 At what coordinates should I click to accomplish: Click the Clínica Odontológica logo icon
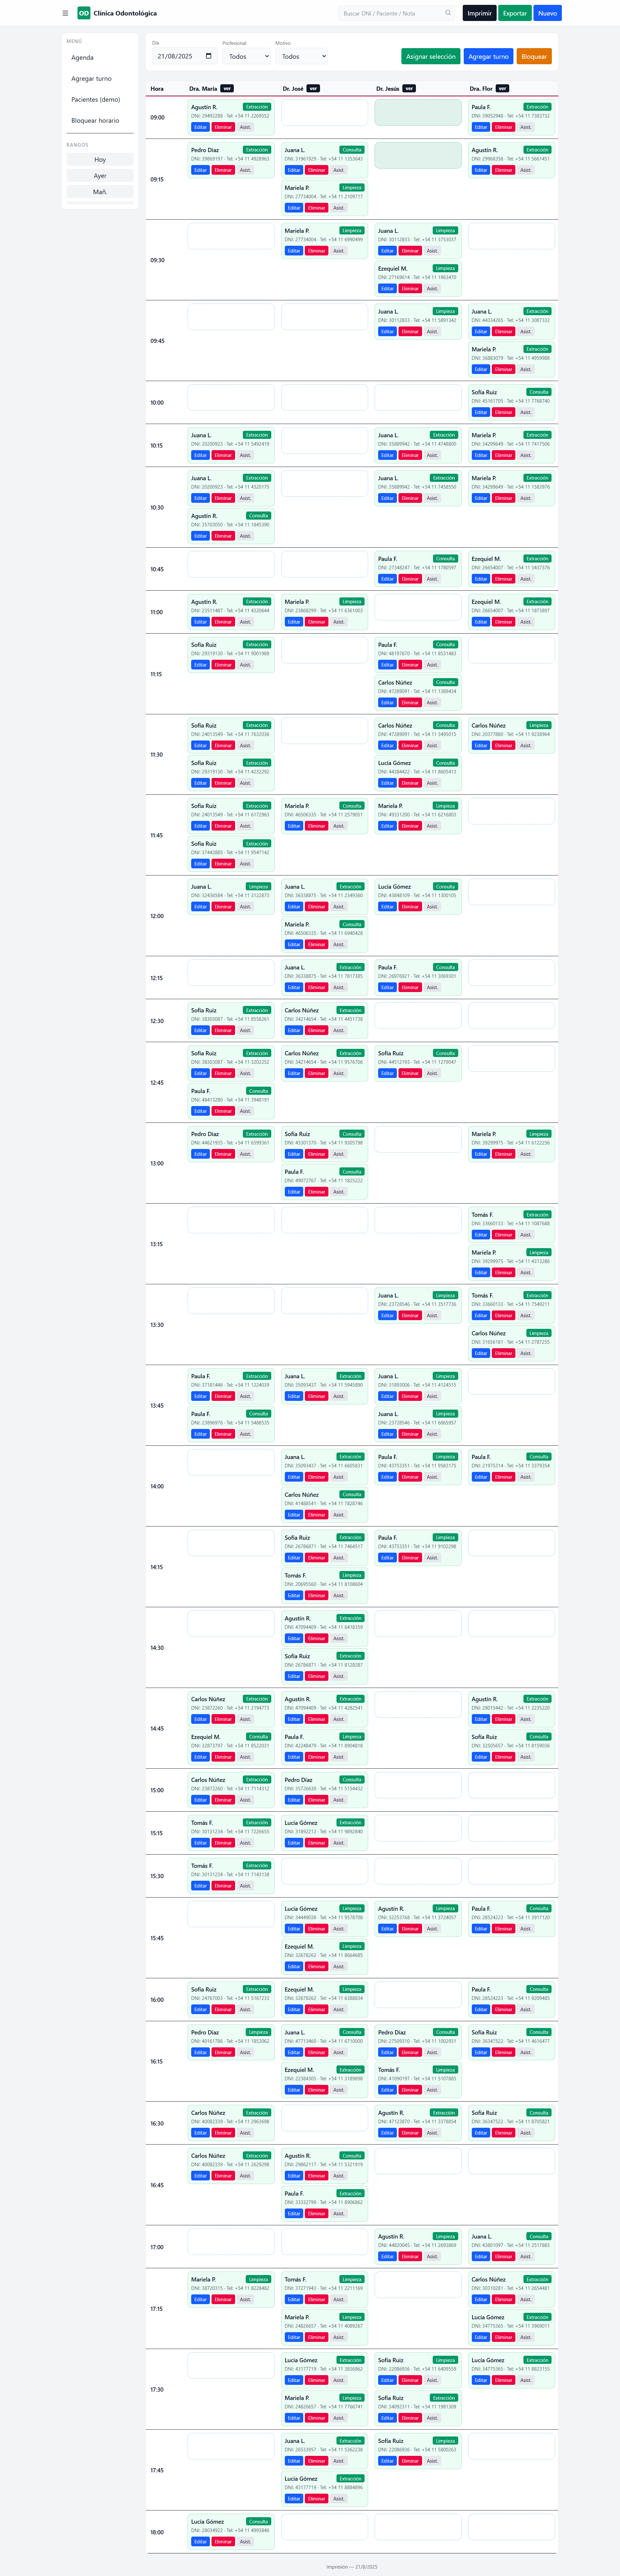(84, 13)
